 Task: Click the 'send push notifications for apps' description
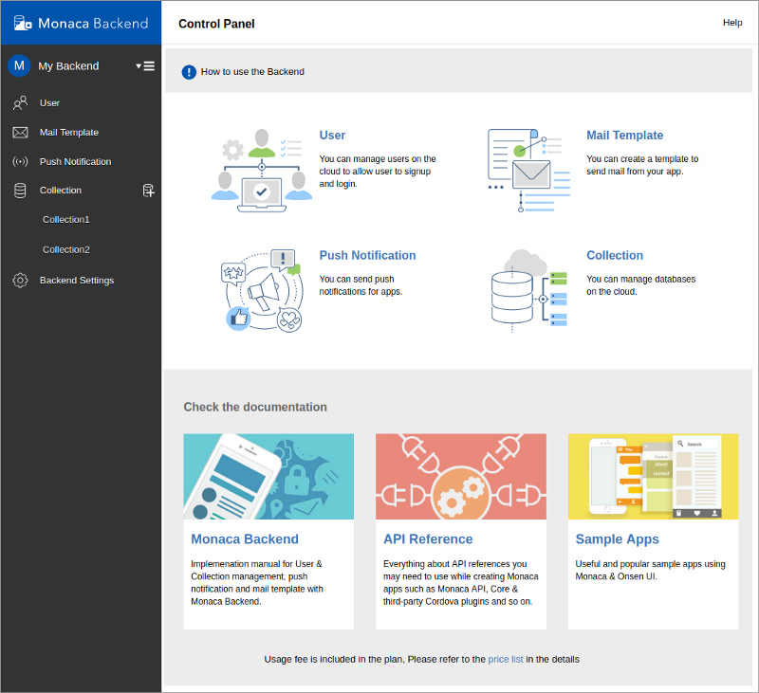tap(361, 285)
